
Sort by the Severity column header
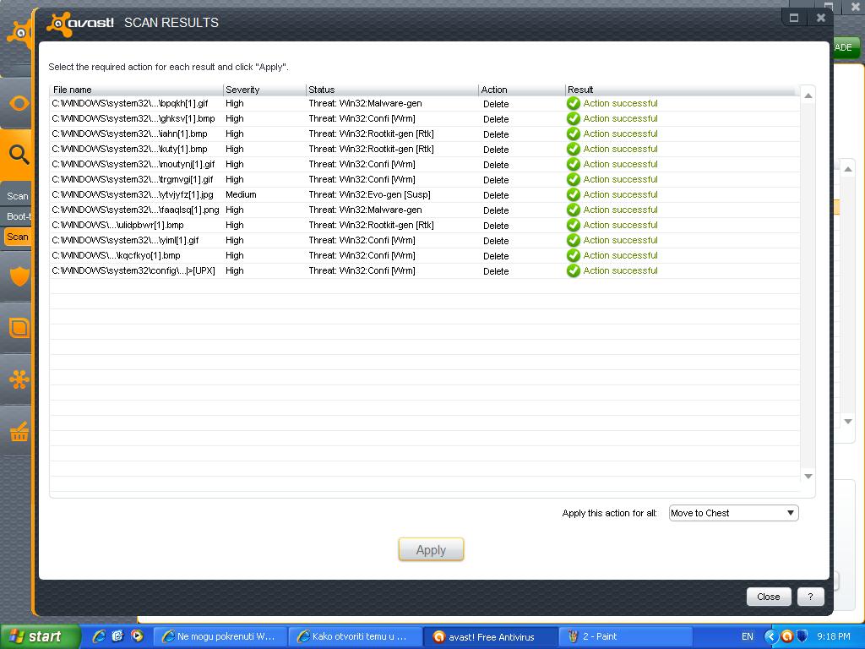264,90
